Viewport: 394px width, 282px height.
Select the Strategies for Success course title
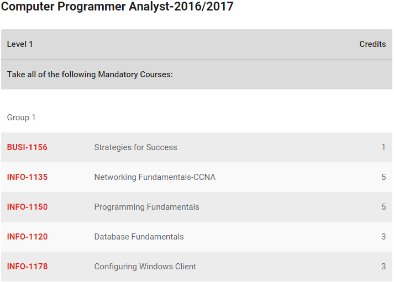[x=136, y=147]
